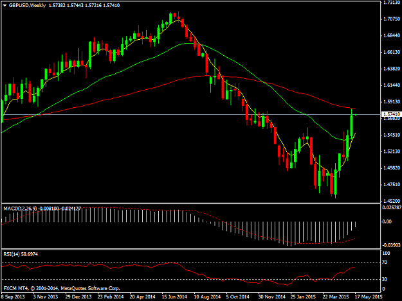Screen dimensions: 402x301
Task: Click the 1.63820 price axis label
Action: [392, 69]
